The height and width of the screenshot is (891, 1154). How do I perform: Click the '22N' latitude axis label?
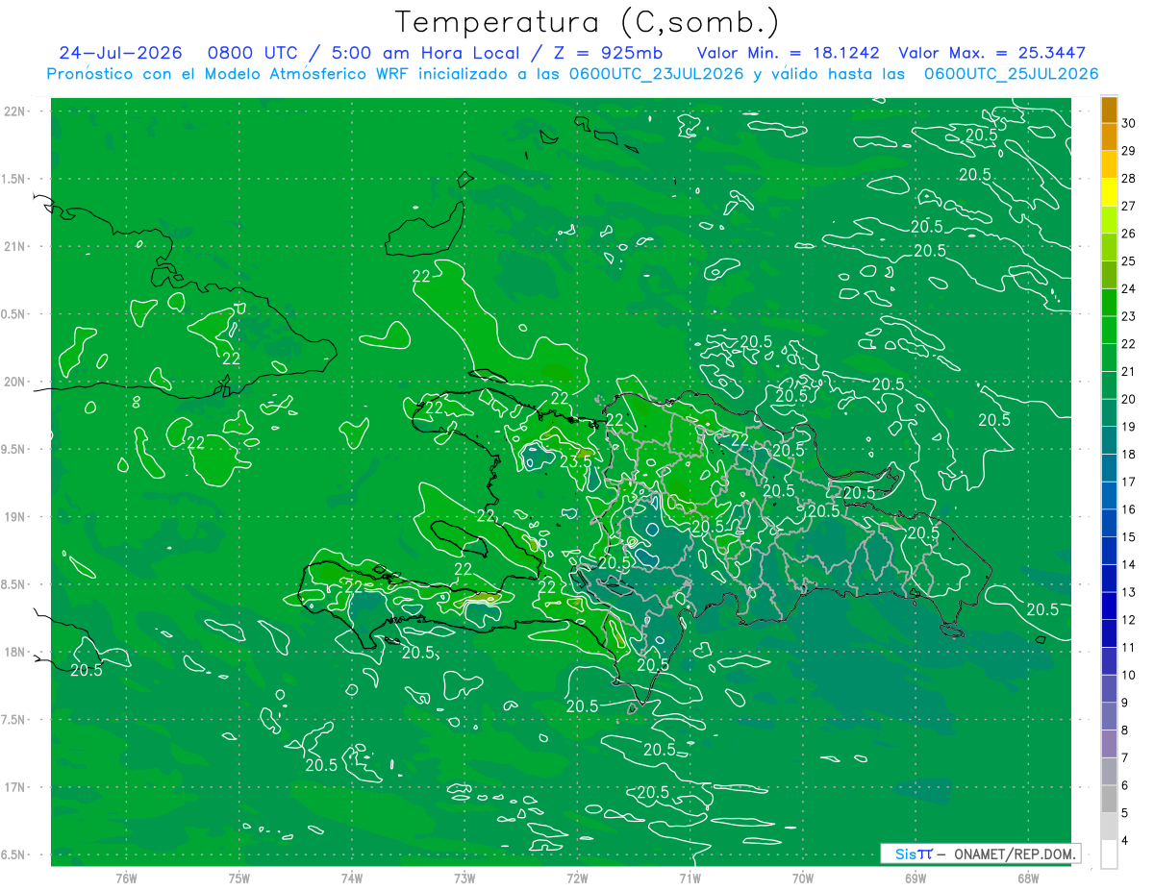(x=15, y=111)
